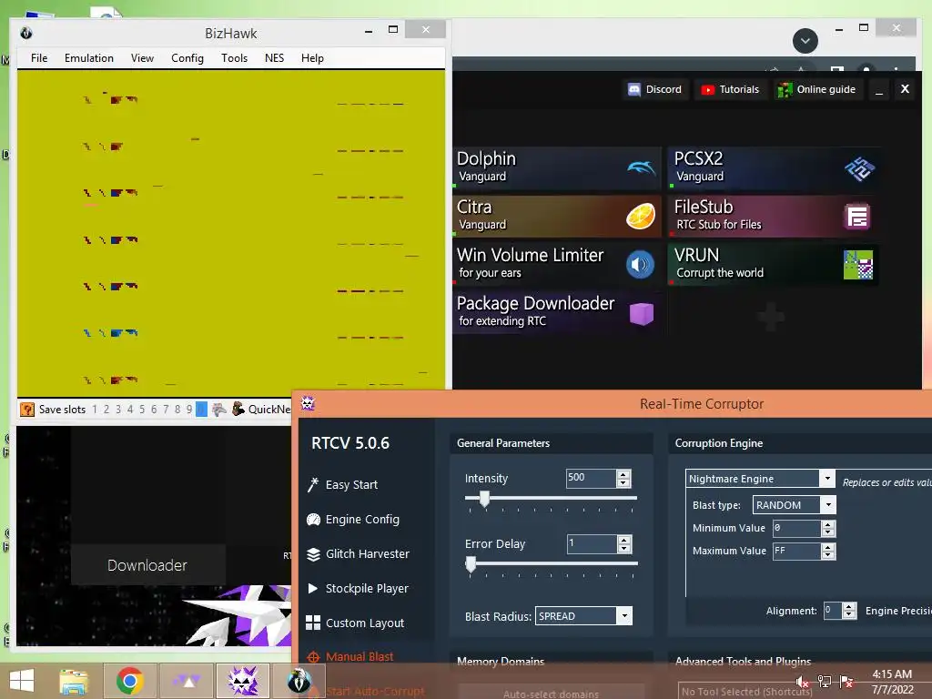
Task: Click the question-block icon beside Save slots
Action: (x=26, y=410)
